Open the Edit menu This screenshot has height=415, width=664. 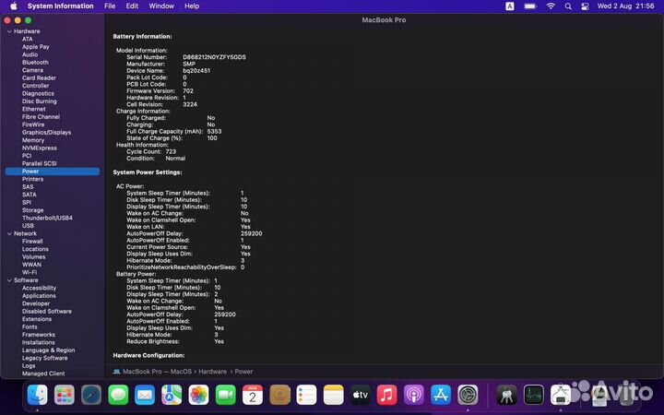pyautogui.click(x=132, y=6)
